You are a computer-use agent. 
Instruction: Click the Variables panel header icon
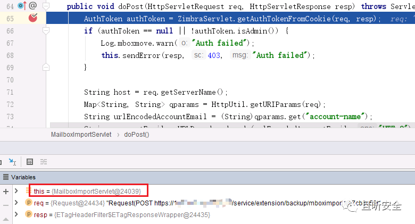click(5, 177)
